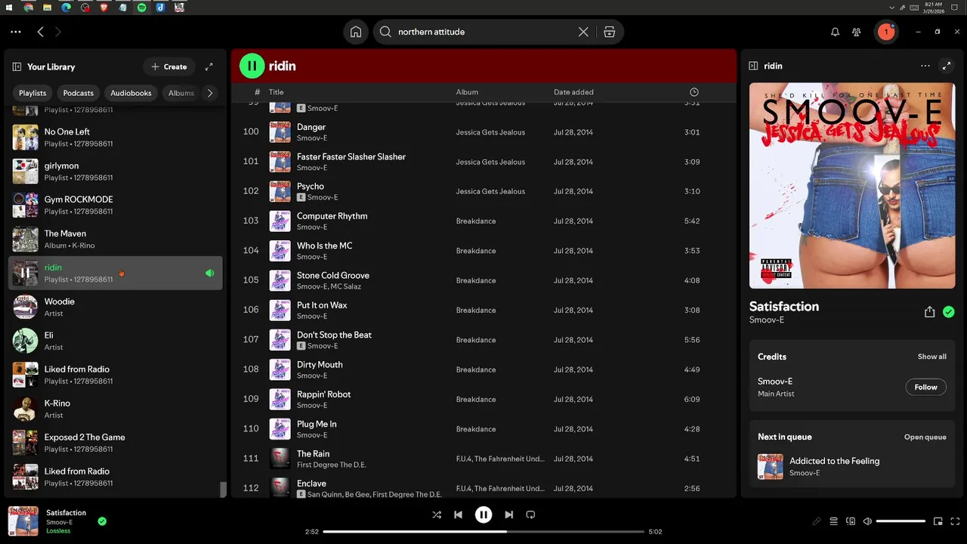Image resolution: width=967 pixels, height=544 pixels.
Task: Pause the ridin playlist with green button
Action: [252, 66]
